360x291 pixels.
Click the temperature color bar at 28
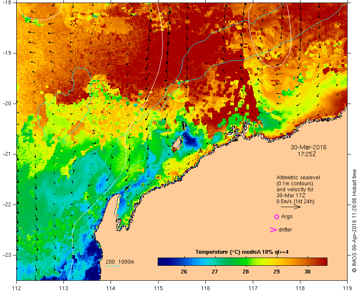point(246,261)
